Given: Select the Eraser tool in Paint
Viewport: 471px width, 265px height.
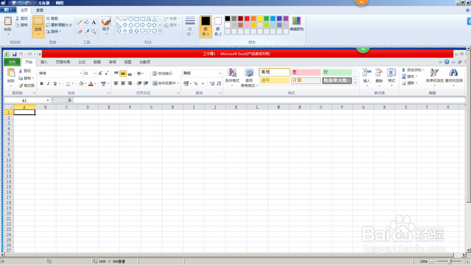Looking at the screenshot, I should (80, 32).
